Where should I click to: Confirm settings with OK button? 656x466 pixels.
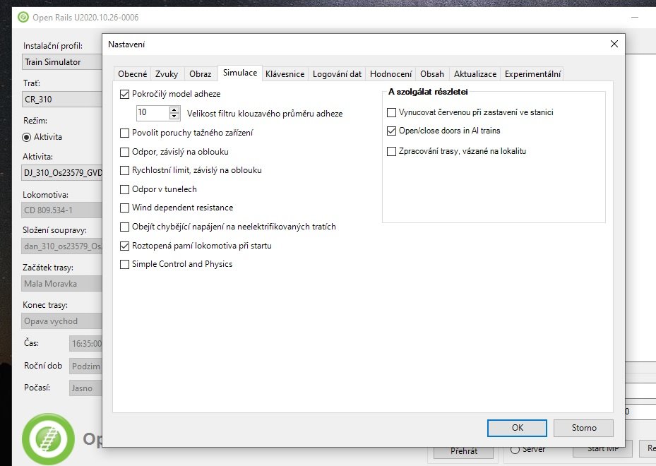[517, 428]
